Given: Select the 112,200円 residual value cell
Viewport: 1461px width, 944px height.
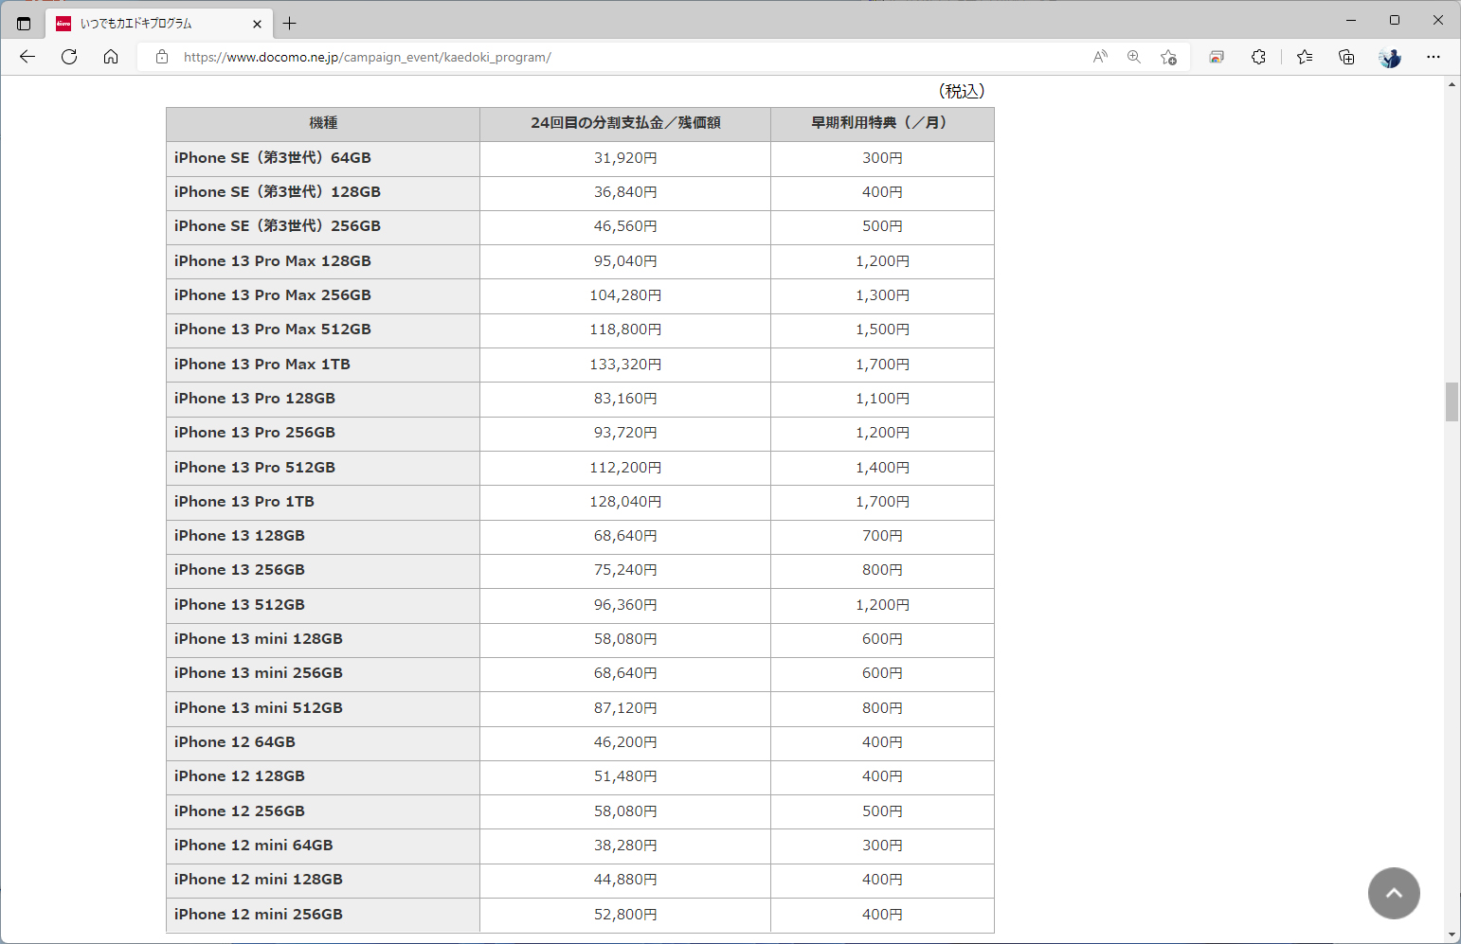Looking at the screenshot, I should (625, 468).
